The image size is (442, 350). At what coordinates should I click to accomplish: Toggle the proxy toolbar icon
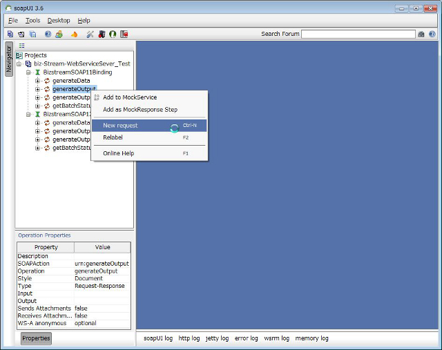click(102, 34)
